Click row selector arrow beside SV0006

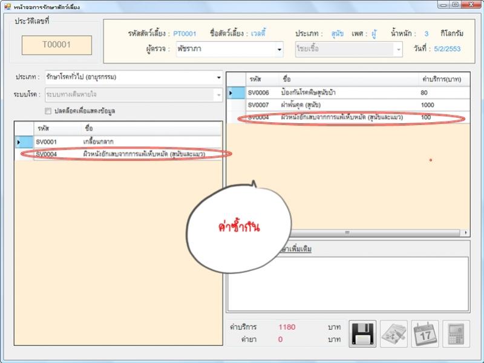click(236, 93)
